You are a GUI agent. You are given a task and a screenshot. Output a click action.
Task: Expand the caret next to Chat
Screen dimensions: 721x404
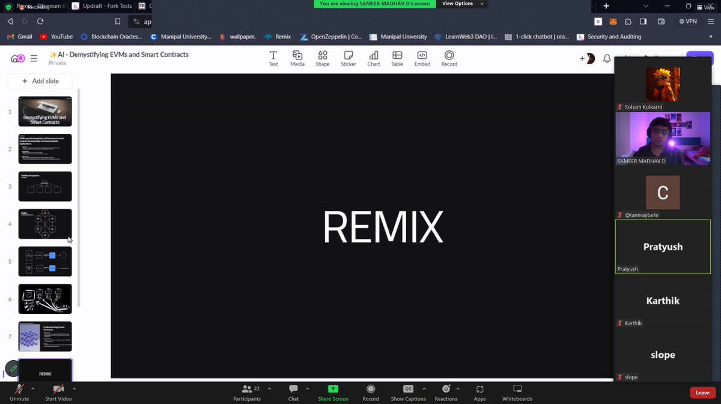pos(307,388)
